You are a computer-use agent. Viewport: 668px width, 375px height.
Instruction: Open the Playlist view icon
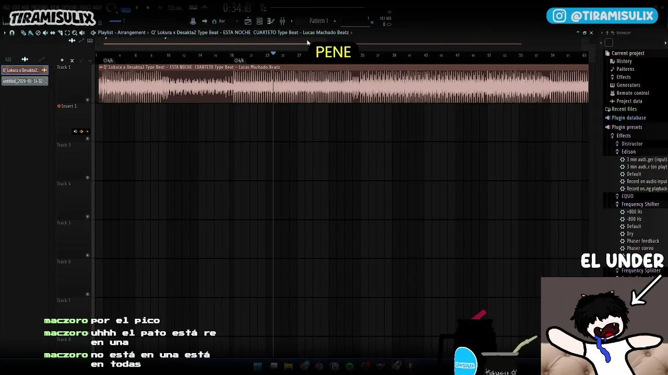point(248,21)
